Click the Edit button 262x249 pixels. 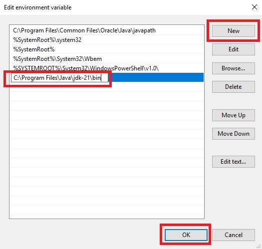coord(234,49)
